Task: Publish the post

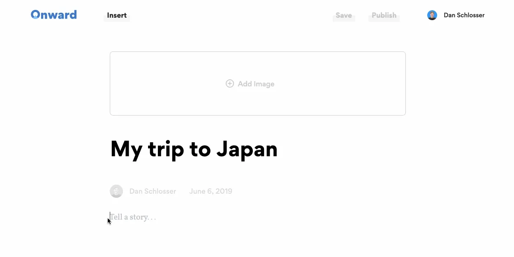Action: pos(384,16)
